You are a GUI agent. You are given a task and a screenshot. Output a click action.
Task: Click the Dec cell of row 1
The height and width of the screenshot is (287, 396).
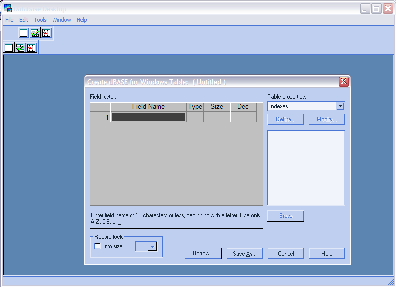tap(243, 117)
